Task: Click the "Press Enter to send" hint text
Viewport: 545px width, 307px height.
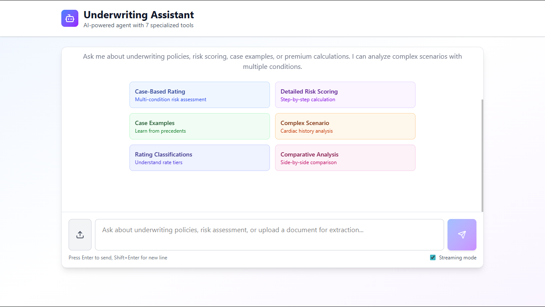Action: coord(118,258)
